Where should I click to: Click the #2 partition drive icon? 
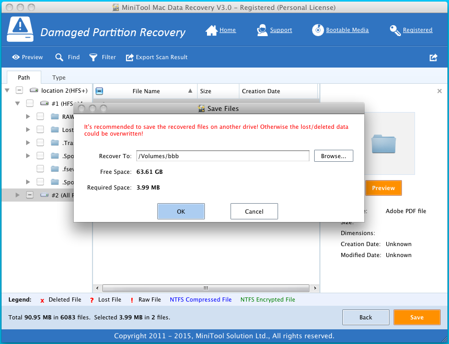(44, 195)
